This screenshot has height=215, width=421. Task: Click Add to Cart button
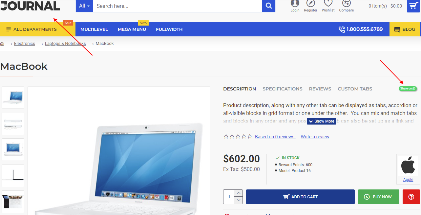point(300,197)
